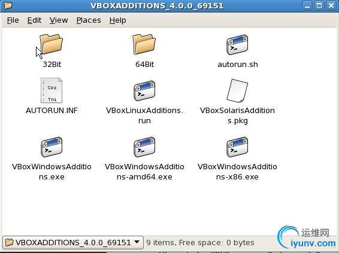
Task: Click the "9 items, Free space: 0 bytes" status
Action: (x=200, y=243)
